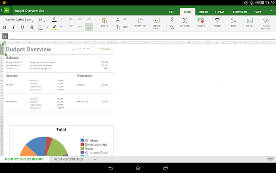This screenshot has width=276, height=173.
Task: Click the Filter funnel icon
Action: pos(217,20)
